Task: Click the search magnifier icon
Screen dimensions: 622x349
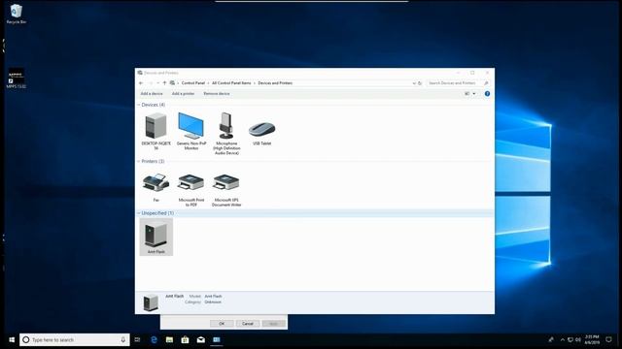Action: pos(486,83)
